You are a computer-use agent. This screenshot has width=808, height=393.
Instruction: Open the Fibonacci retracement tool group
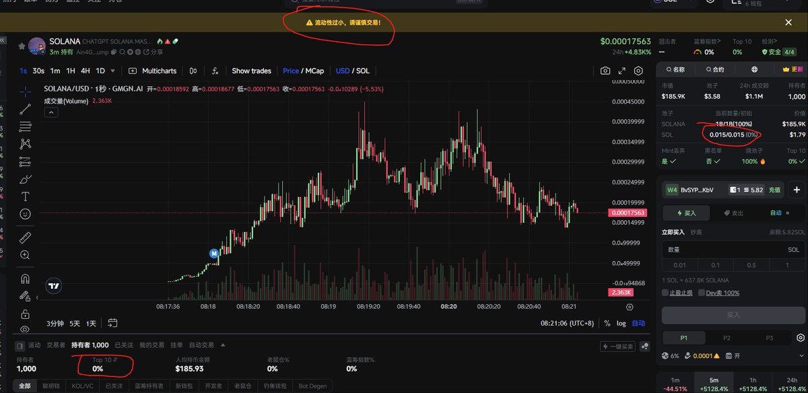[26, 127]
